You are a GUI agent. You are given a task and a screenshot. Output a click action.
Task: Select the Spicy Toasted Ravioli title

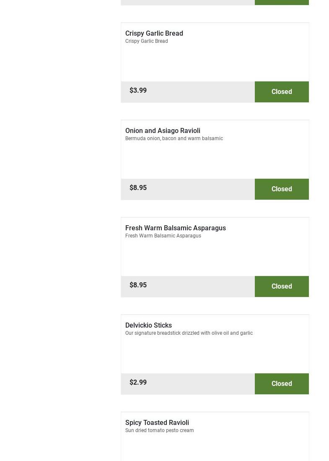click(157, 422)
